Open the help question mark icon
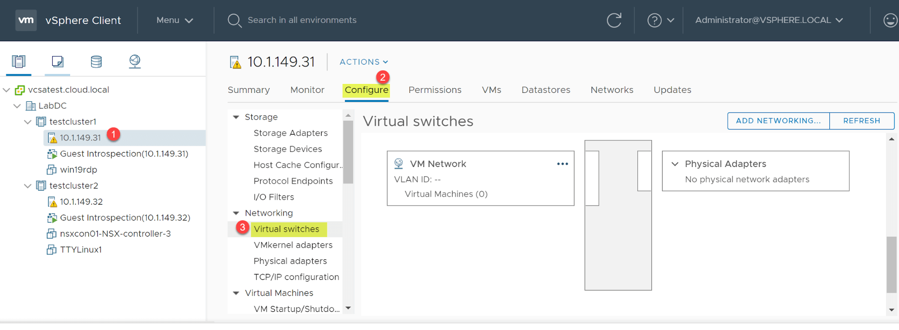 point(654,20)
